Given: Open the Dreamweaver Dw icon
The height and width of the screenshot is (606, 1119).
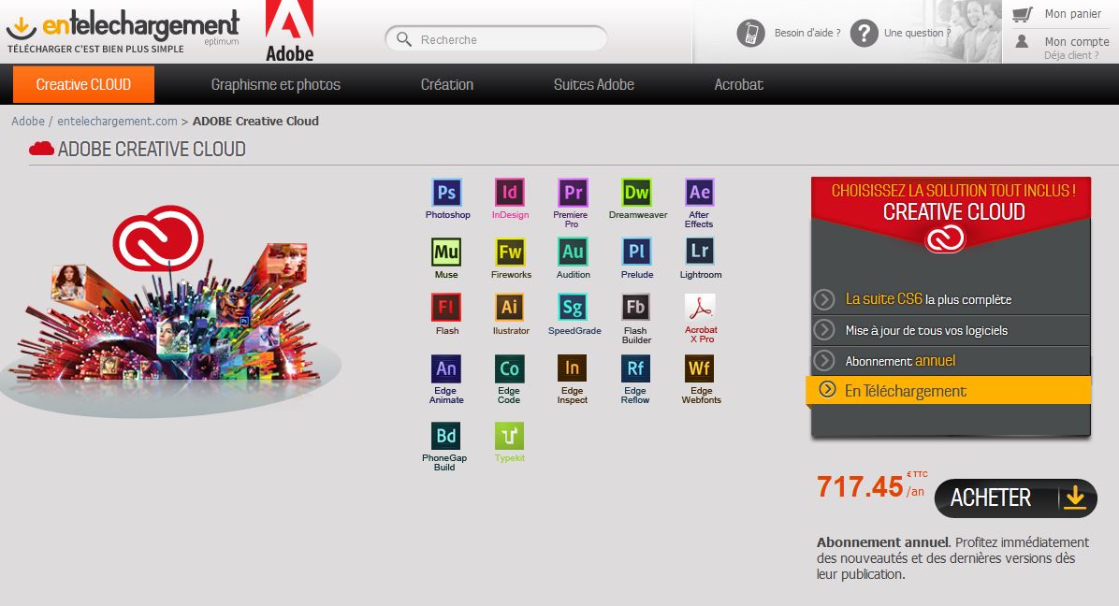Looking at the screenshot, I should pyautogui.click(x=636, y=193).
